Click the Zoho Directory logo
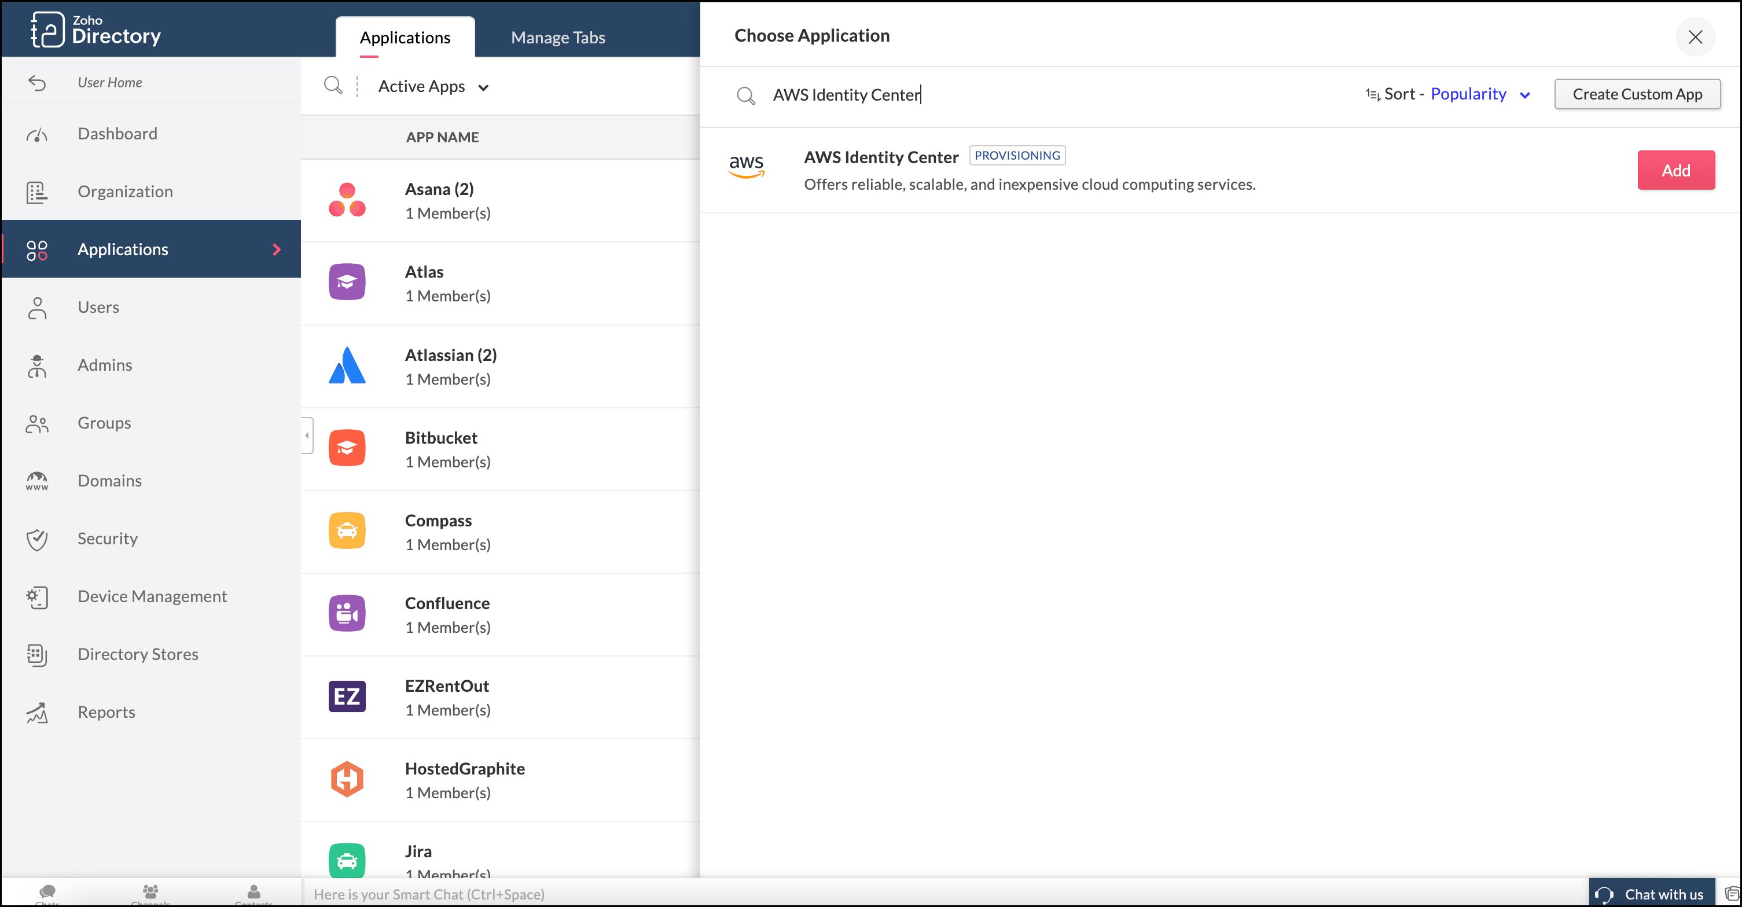Screen dimensions: 1742x907 [x=95, y=30]
